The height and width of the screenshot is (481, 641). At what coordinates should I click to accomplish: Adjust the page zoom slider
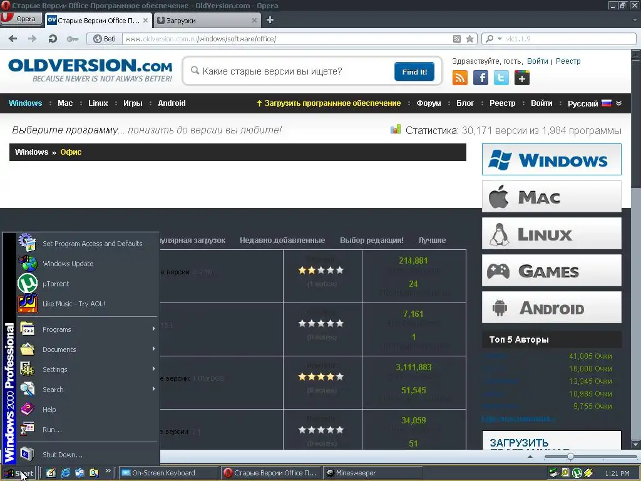click(570, 457)
